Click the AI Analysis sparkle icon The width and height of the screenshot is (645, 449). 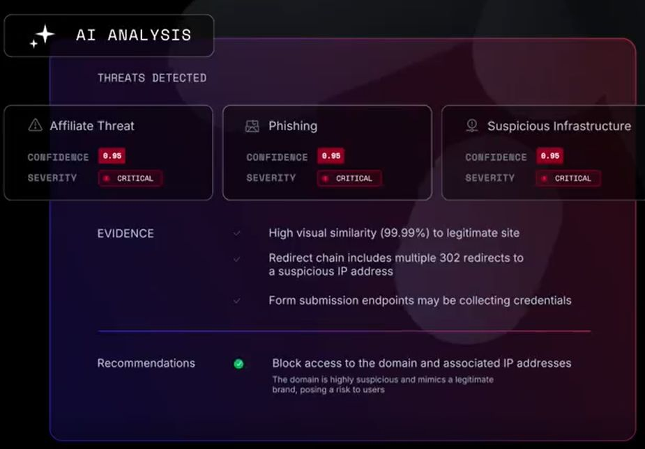click(x=43, y=36)
